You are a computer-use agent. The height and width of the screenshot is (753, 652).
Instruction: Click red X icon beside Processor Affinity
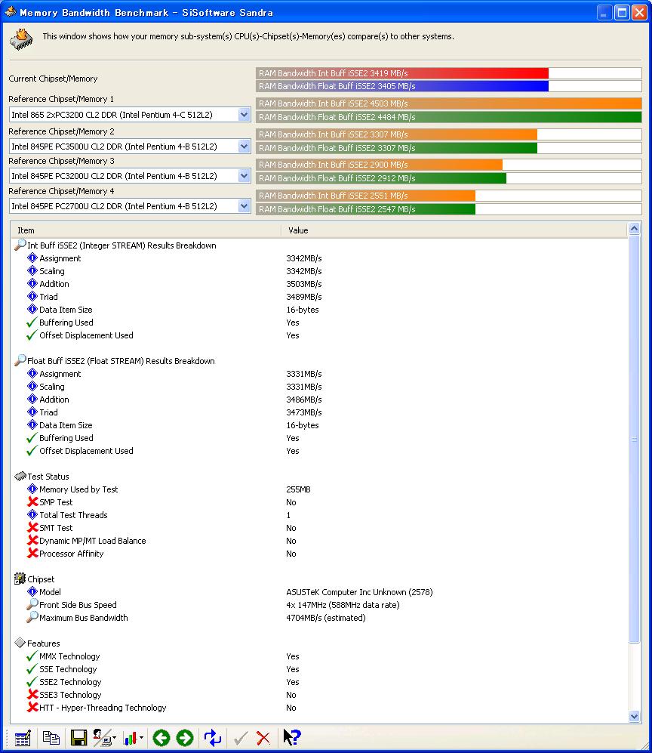(32, 553)
